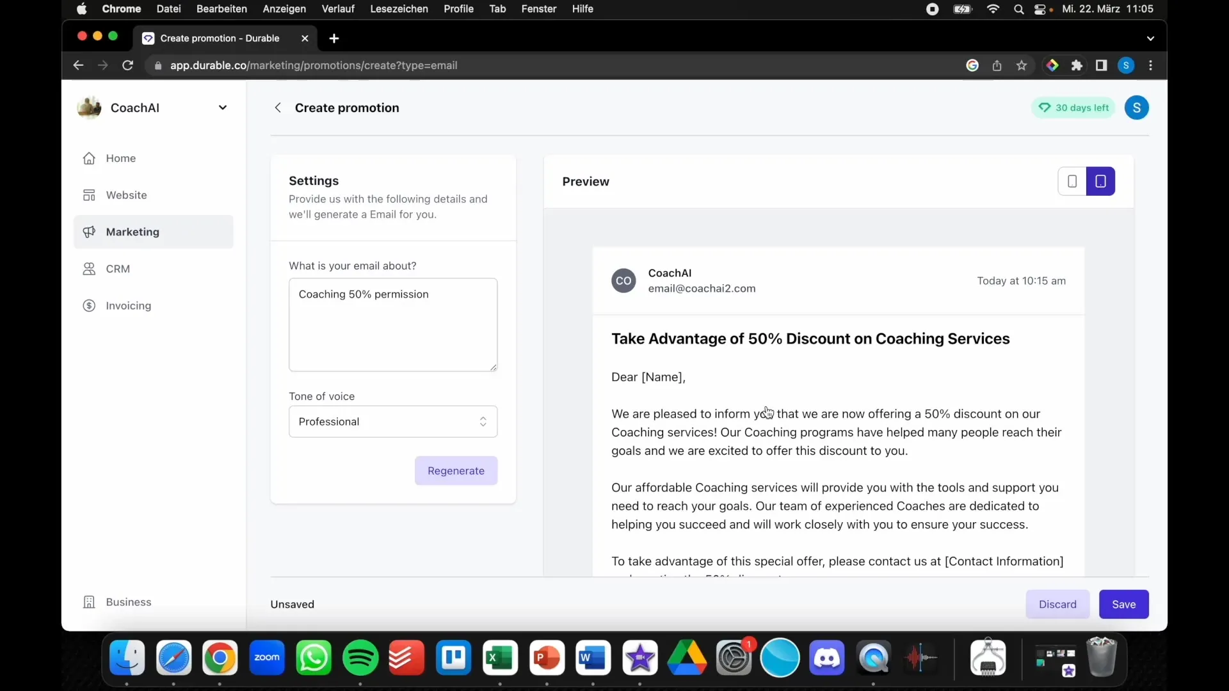The image size is (1229, 691).
Task: Select the Datei menu item
Action: (x=169, y=8)
